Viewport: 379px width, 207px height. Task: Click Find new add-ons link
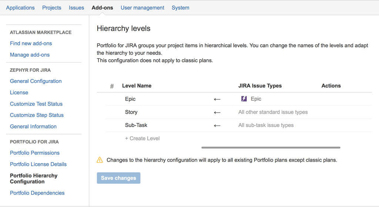click(x=31, y=43)
